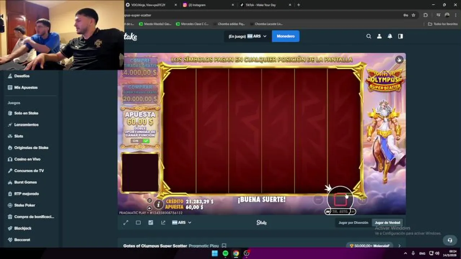Open notifications bell in Stake header

(390, 36)
